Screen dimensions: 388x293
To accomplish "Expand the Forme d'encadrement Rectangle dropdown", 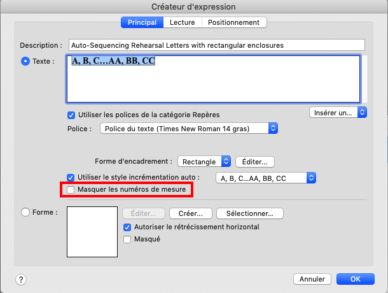I will point(204,162).
